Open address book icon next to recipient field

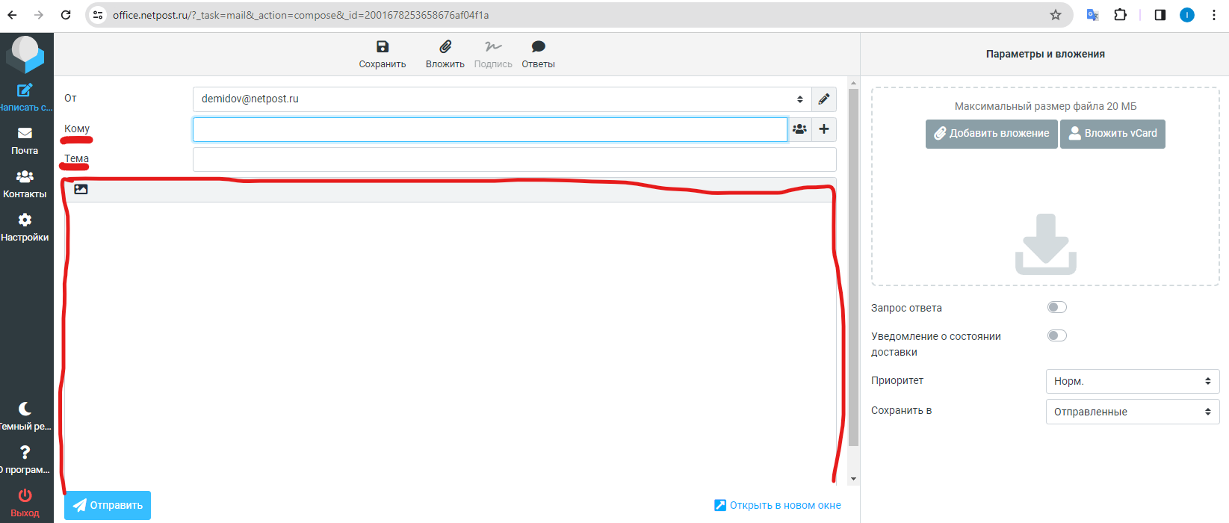[x=799, y=129]
